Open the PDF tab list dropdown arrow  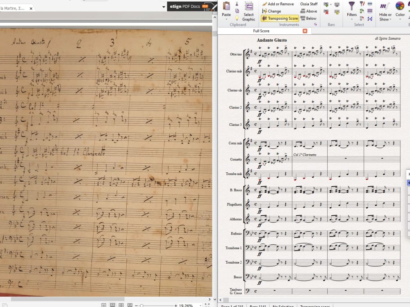(x=164, y=7)
